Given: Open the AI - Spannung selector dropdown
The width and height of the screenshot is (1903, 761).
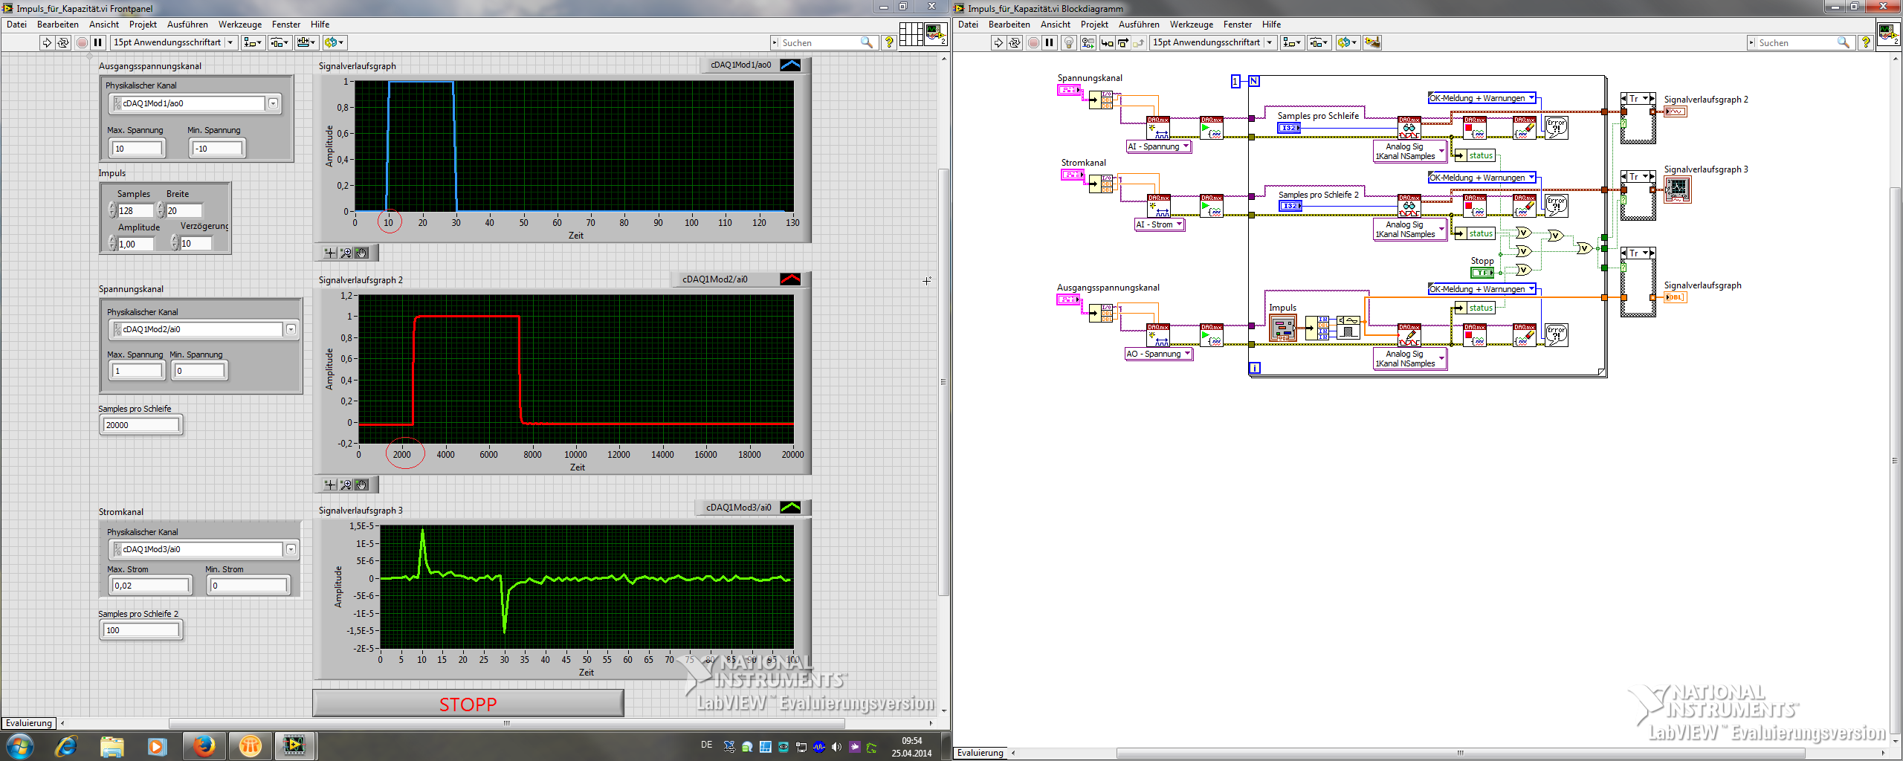Looking at the screenshot, I should pyautogui.click(x=1186, y=147).
